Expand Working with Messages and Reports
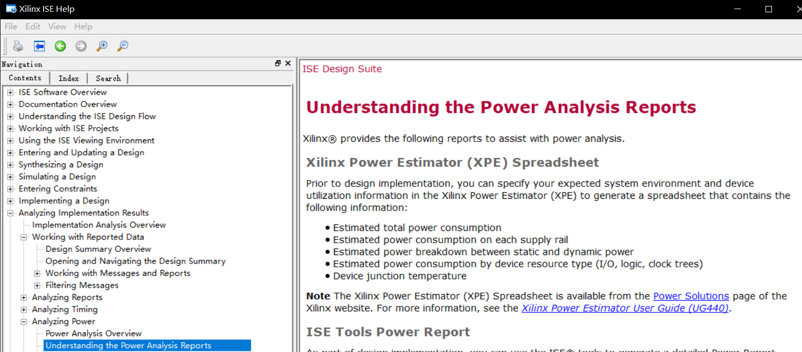The image size is (802, 352). (x=36, y=273)
